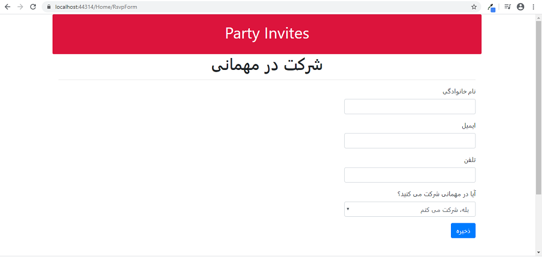The width and height of the screenshot is (542, 258).
Task: Click the Party Invites red banner
Action: (267, 34)
